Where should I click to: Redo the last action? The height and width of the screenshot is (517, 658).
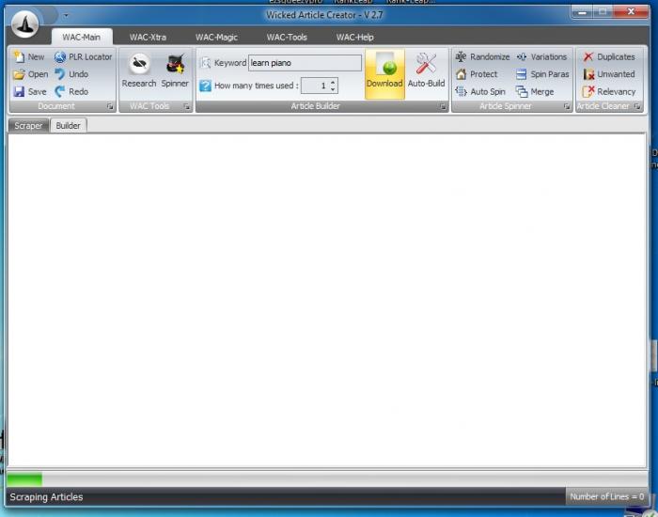[71, 91]
